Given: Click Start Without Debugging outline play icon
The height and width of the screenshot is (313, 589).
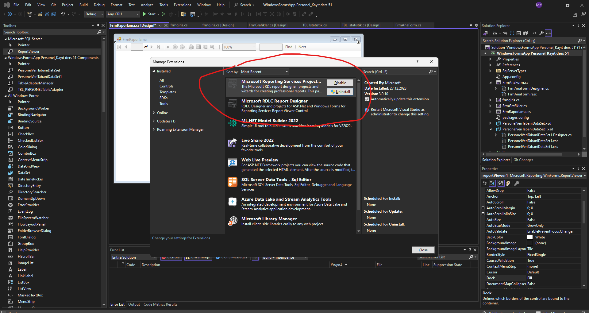Looking at the screenshot, I should 164,14.
